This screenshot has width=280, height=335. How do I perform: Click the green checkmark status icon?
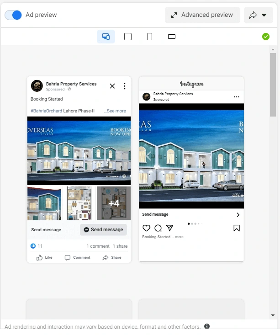pos(266,37)
